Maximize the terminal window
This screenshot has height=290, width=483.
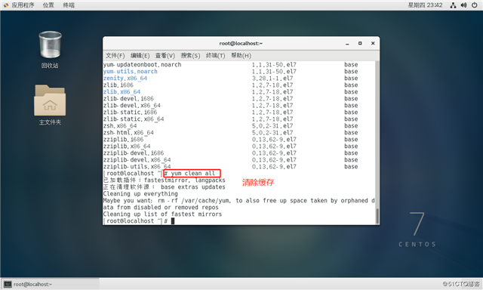click(360, 44)
